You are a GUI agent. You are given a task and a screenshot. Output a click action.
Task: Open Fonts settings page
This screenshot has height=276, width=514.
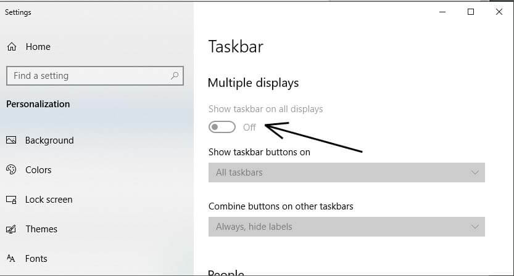click(x=36, y=259)
